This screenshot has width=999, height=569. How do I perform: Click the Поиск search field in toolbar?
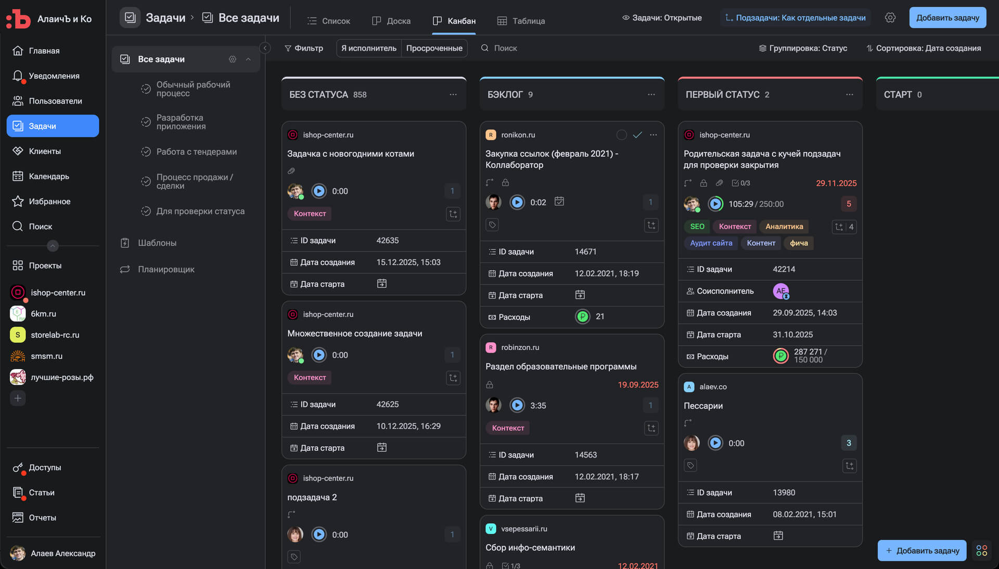click(x=505, y=48)
